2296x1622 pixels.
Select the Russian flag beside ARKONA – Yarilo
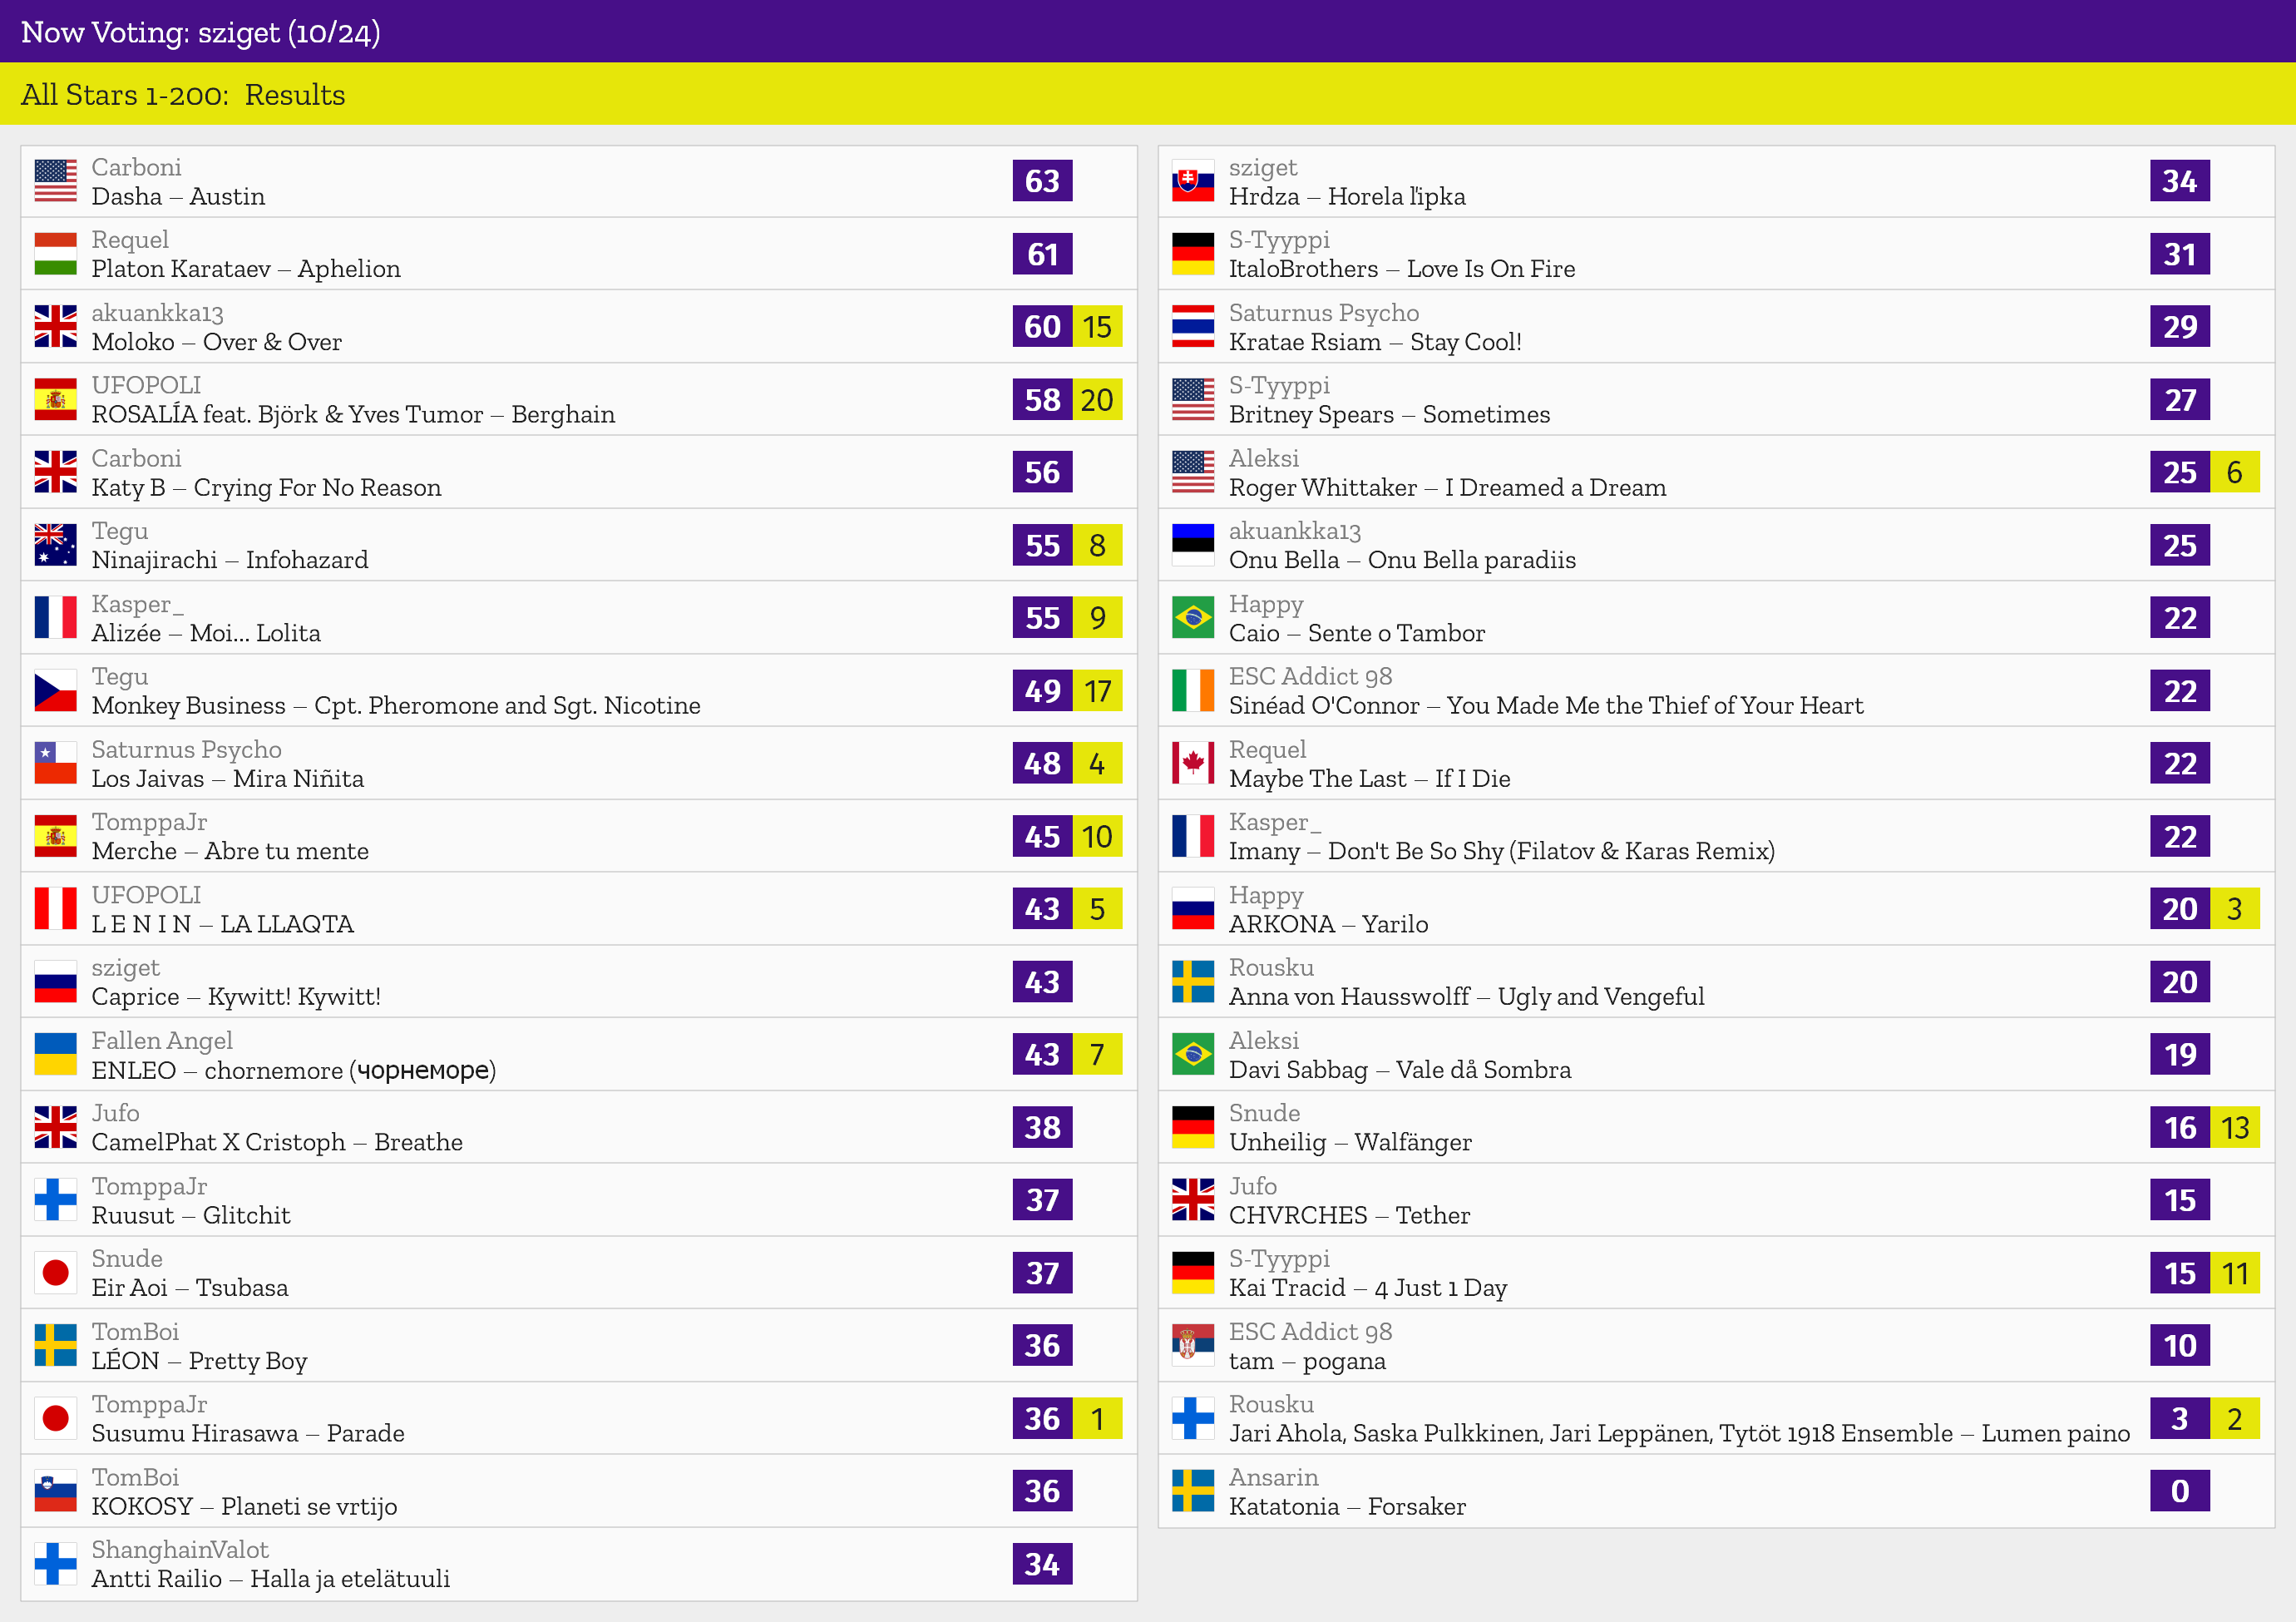click(x=1193, y=909)
